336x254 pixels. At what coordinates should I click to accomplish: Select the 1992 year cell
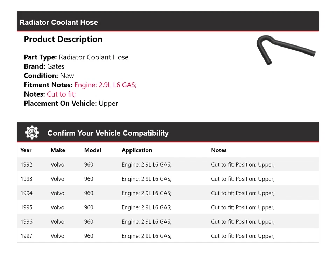(x=26, y=164)
